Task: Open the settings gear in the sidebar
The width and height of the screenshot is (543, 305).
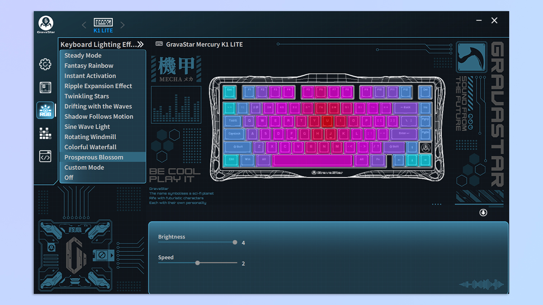Action: point(45,64)
